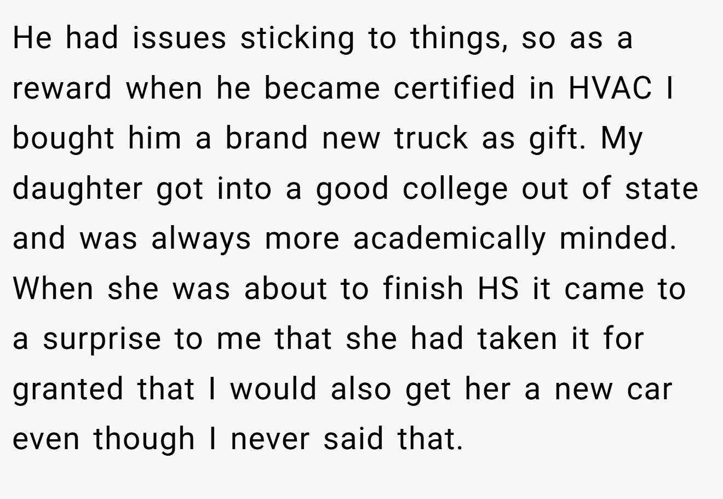723x499 pixels.
Task: Click the word "brand" before new truck
Action: click(x=267, y=138)
